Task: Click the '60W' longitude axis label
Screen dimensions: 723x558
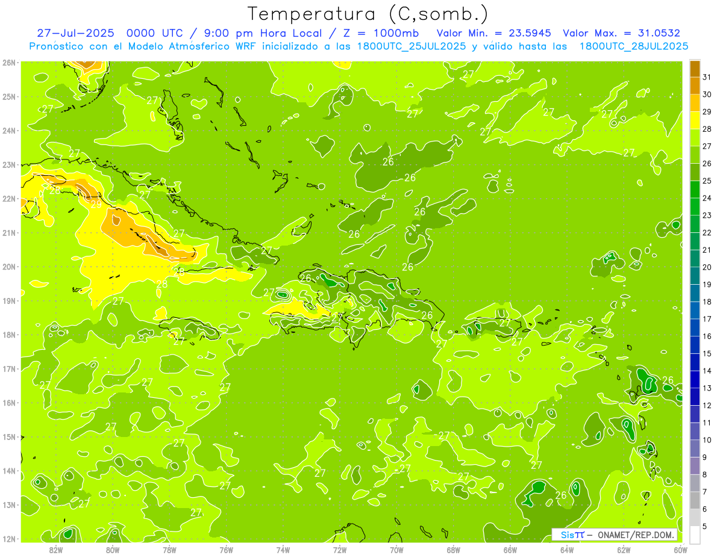Action: coord(680,550)
